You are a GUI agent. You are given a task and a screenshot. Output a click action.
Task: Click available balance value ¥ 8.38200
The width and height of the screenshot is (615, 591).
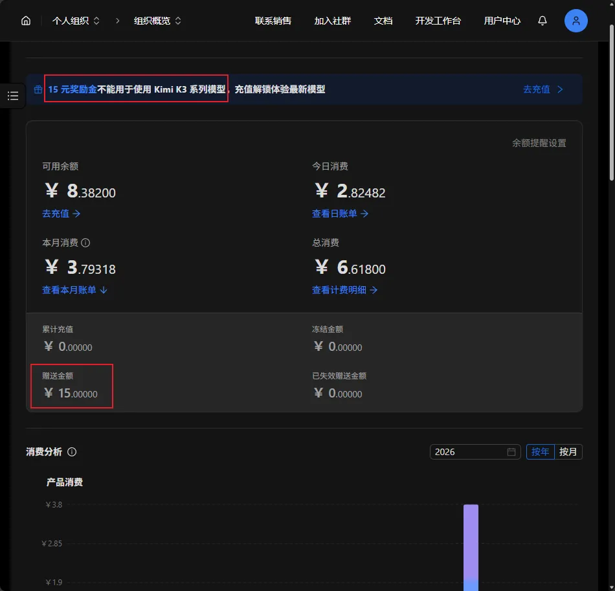click(x=80, y=191)
